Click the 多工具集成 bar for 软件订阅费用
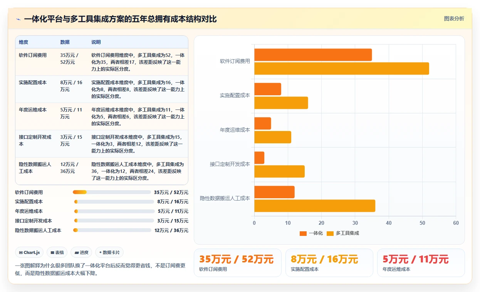The width and height of the screenshot is (480, 292). point(341,68)
